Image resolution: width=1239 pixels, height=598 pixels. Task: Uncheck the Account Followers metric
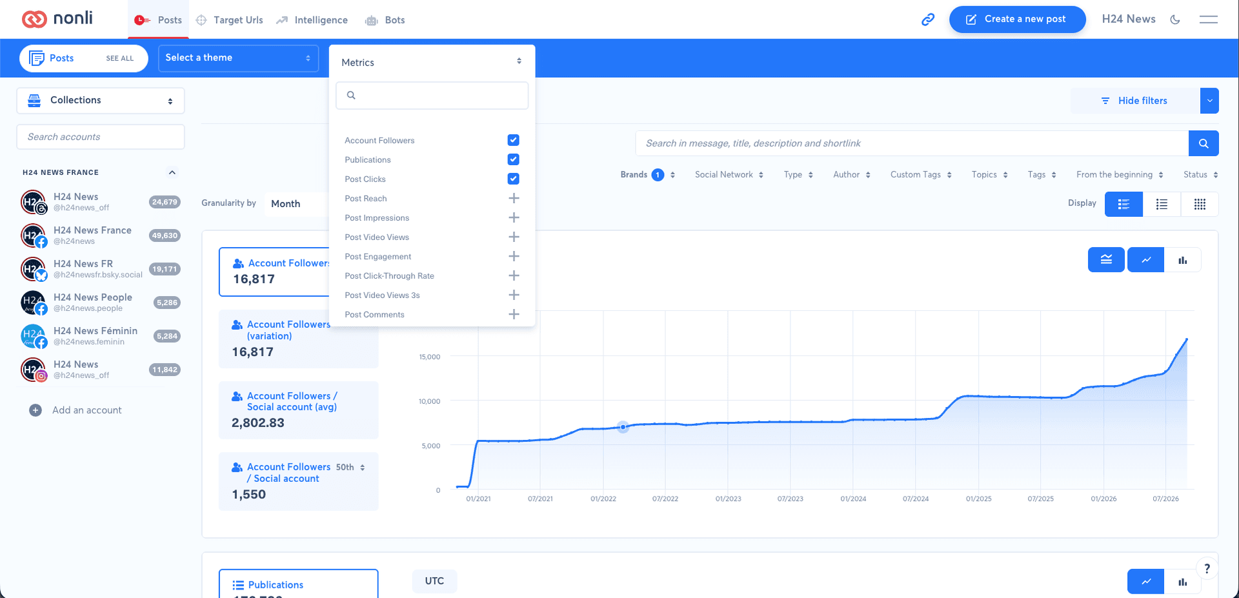(x=513, y=140)
